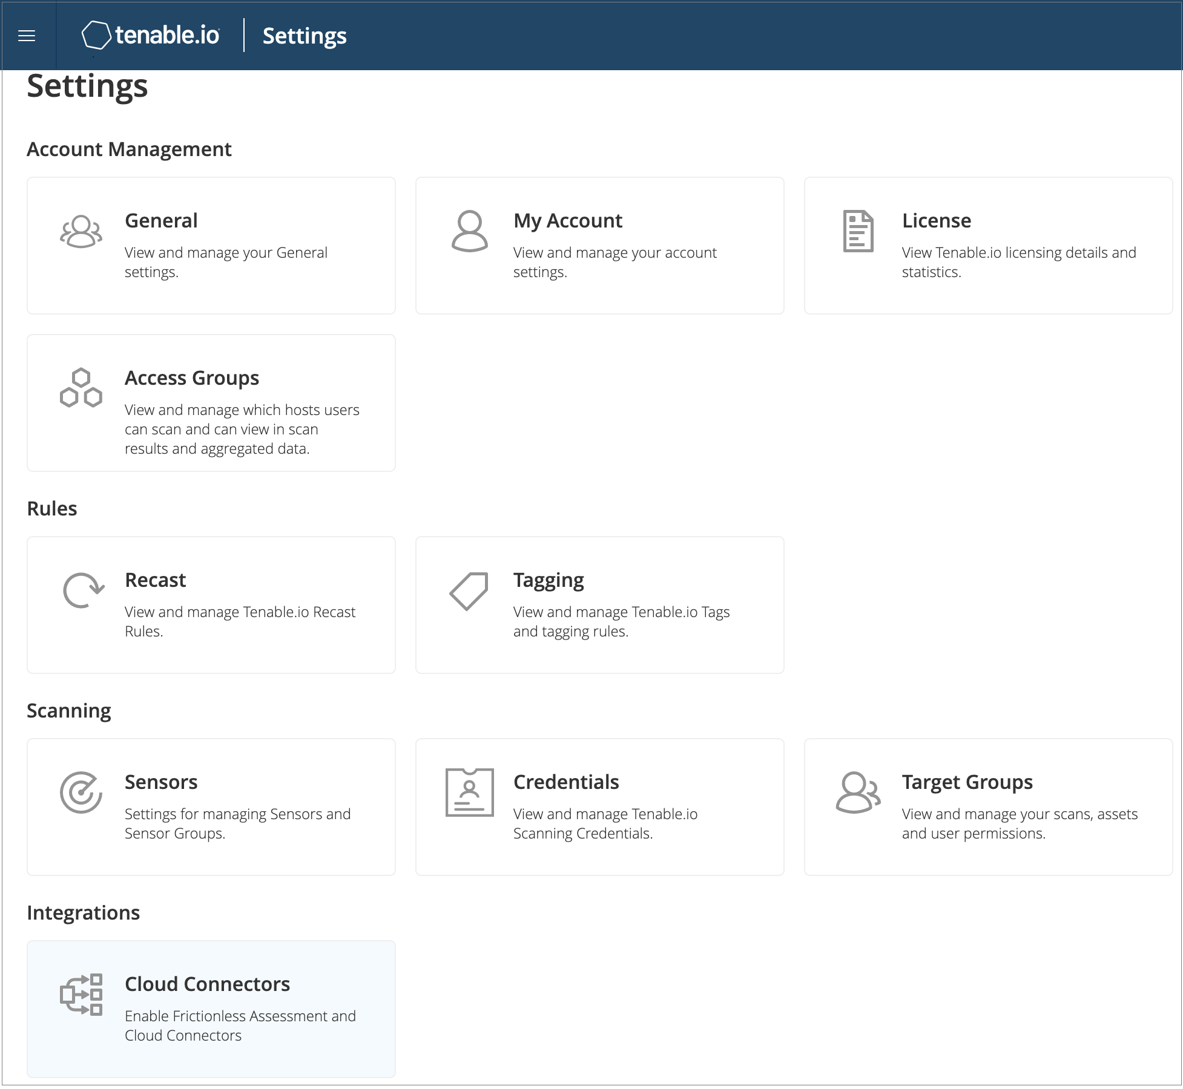Click the My Account person icon
The height and width of the screenshot is (1089, 1183).
coord(469,231)
